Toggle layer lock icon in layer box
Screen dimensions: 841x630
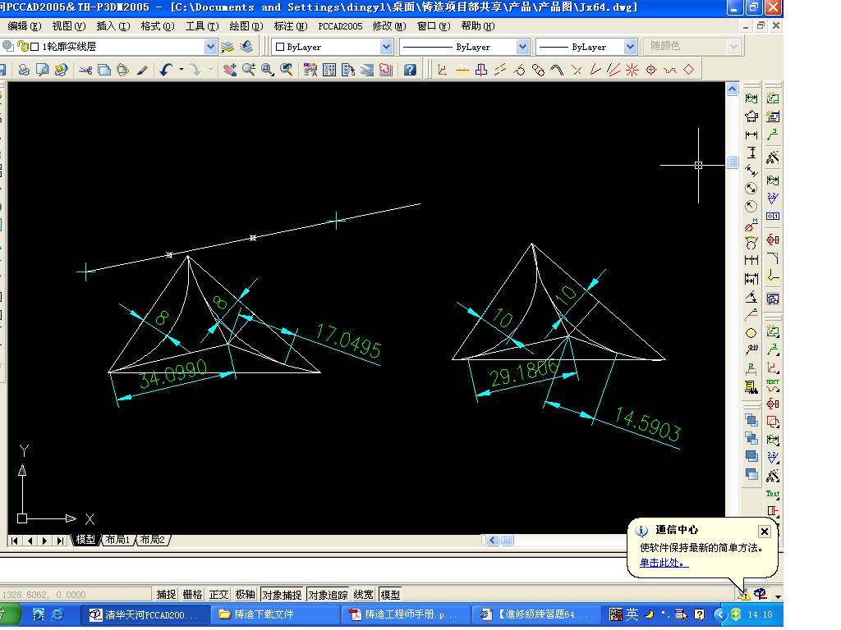tap(22, 47)
